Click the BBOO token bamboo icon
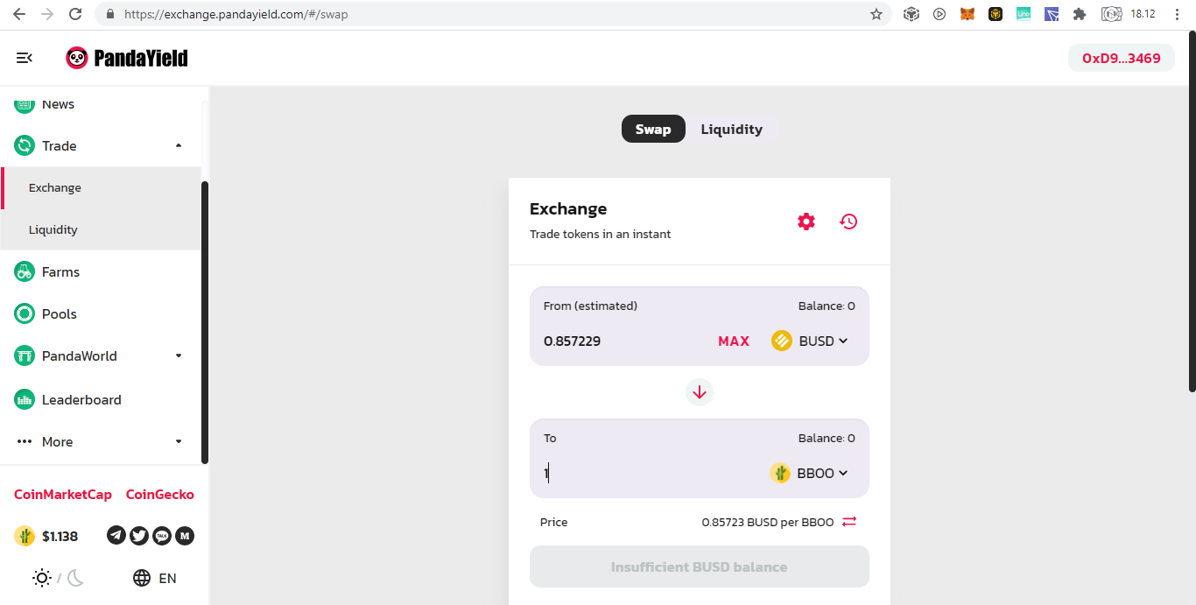This screenshot has width=1196, height=605. [x=780, y=473]
